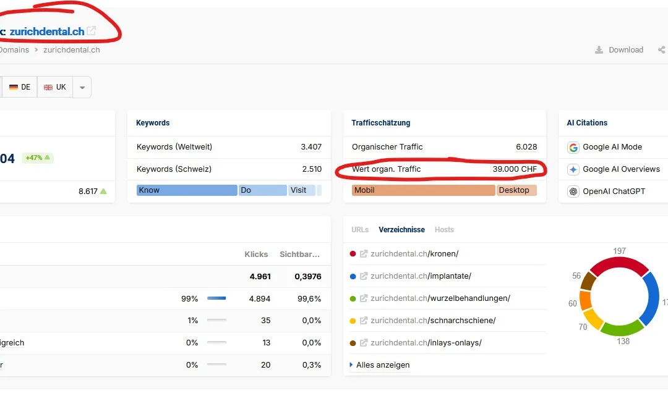Open the zurichdental.ch/implantate/ link
This screenshot has width=668, height=409.
(421, 276)
